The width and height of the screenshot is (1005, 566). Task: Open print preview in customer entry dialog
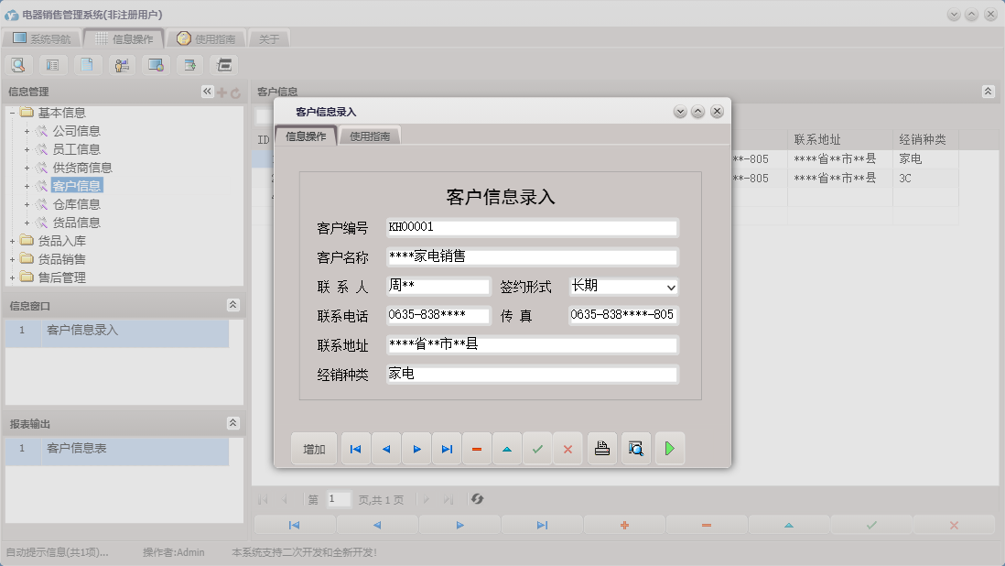635,449
